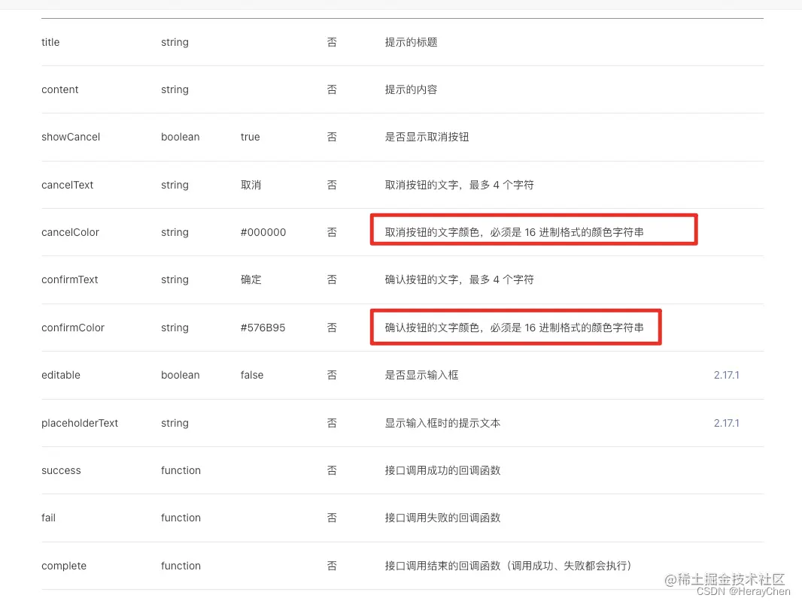Click the 'string' type in title row
This screenshot has height=604, width=802.
[175, 42]
